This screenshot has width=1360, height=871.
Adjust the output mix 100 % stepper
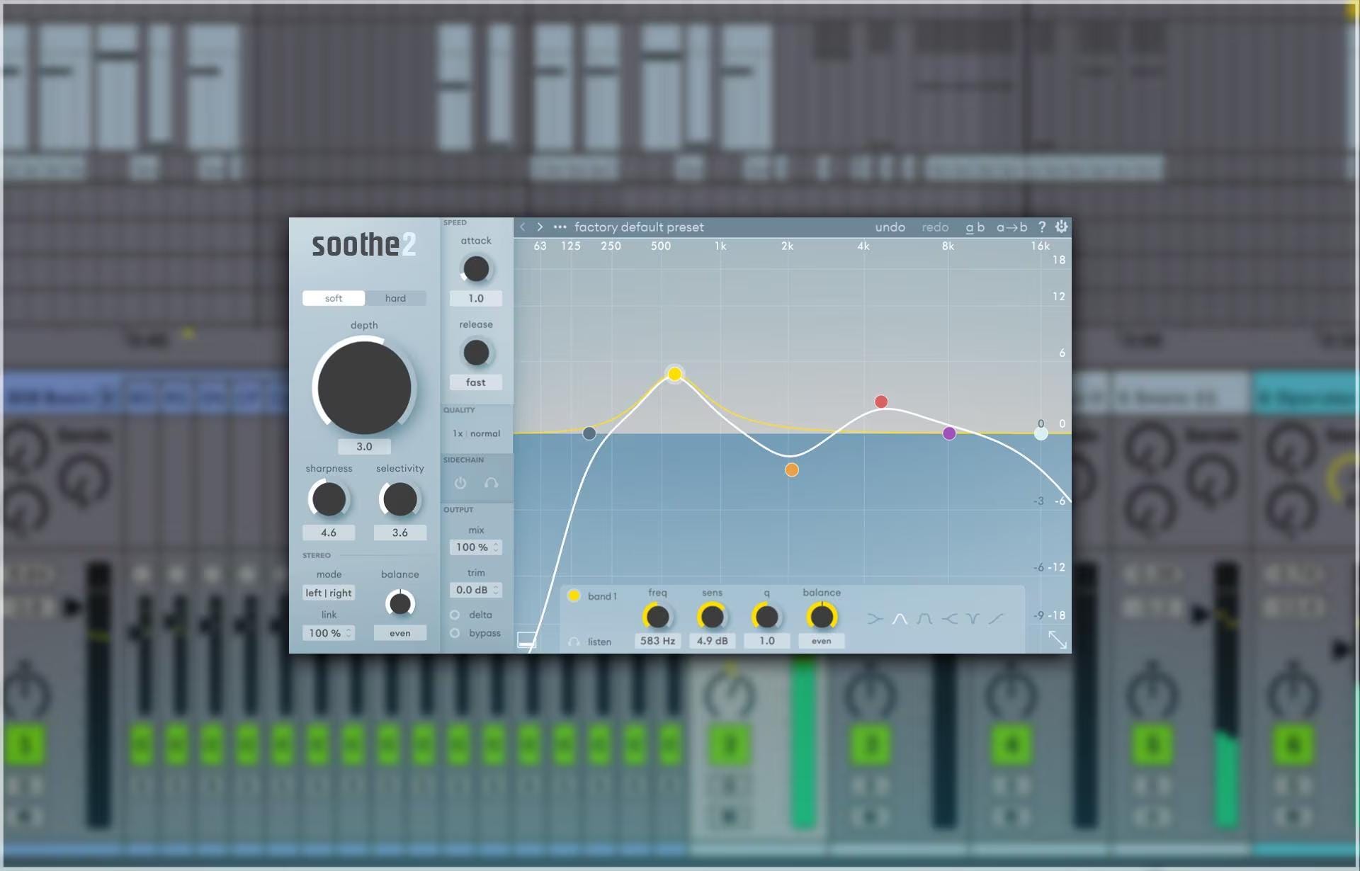[x=475, y=547]
